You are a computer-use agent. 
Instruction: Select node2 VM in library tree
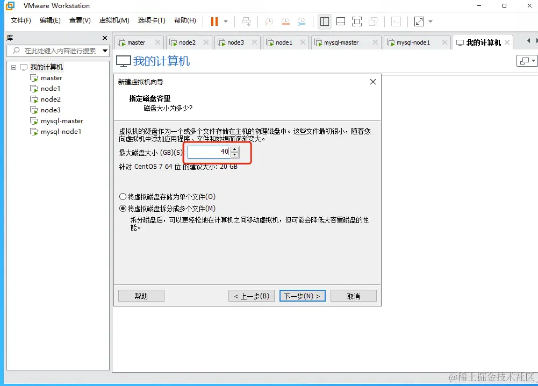pos(51,99)
